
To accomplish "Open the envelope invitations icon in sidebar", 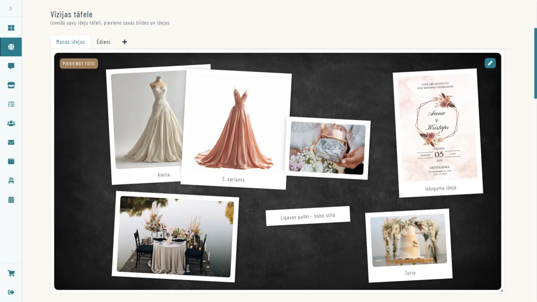I will (11, 143).
